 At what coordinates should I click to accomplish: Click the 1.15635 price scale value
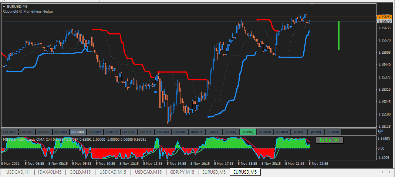[x=384, y=28]
